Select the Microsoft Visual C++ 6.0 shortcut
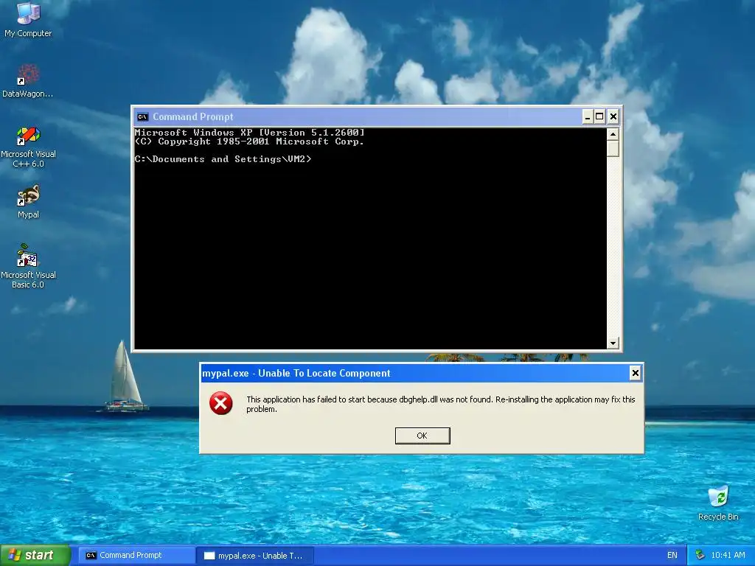The image size is (755, 566). coord(28,147)
